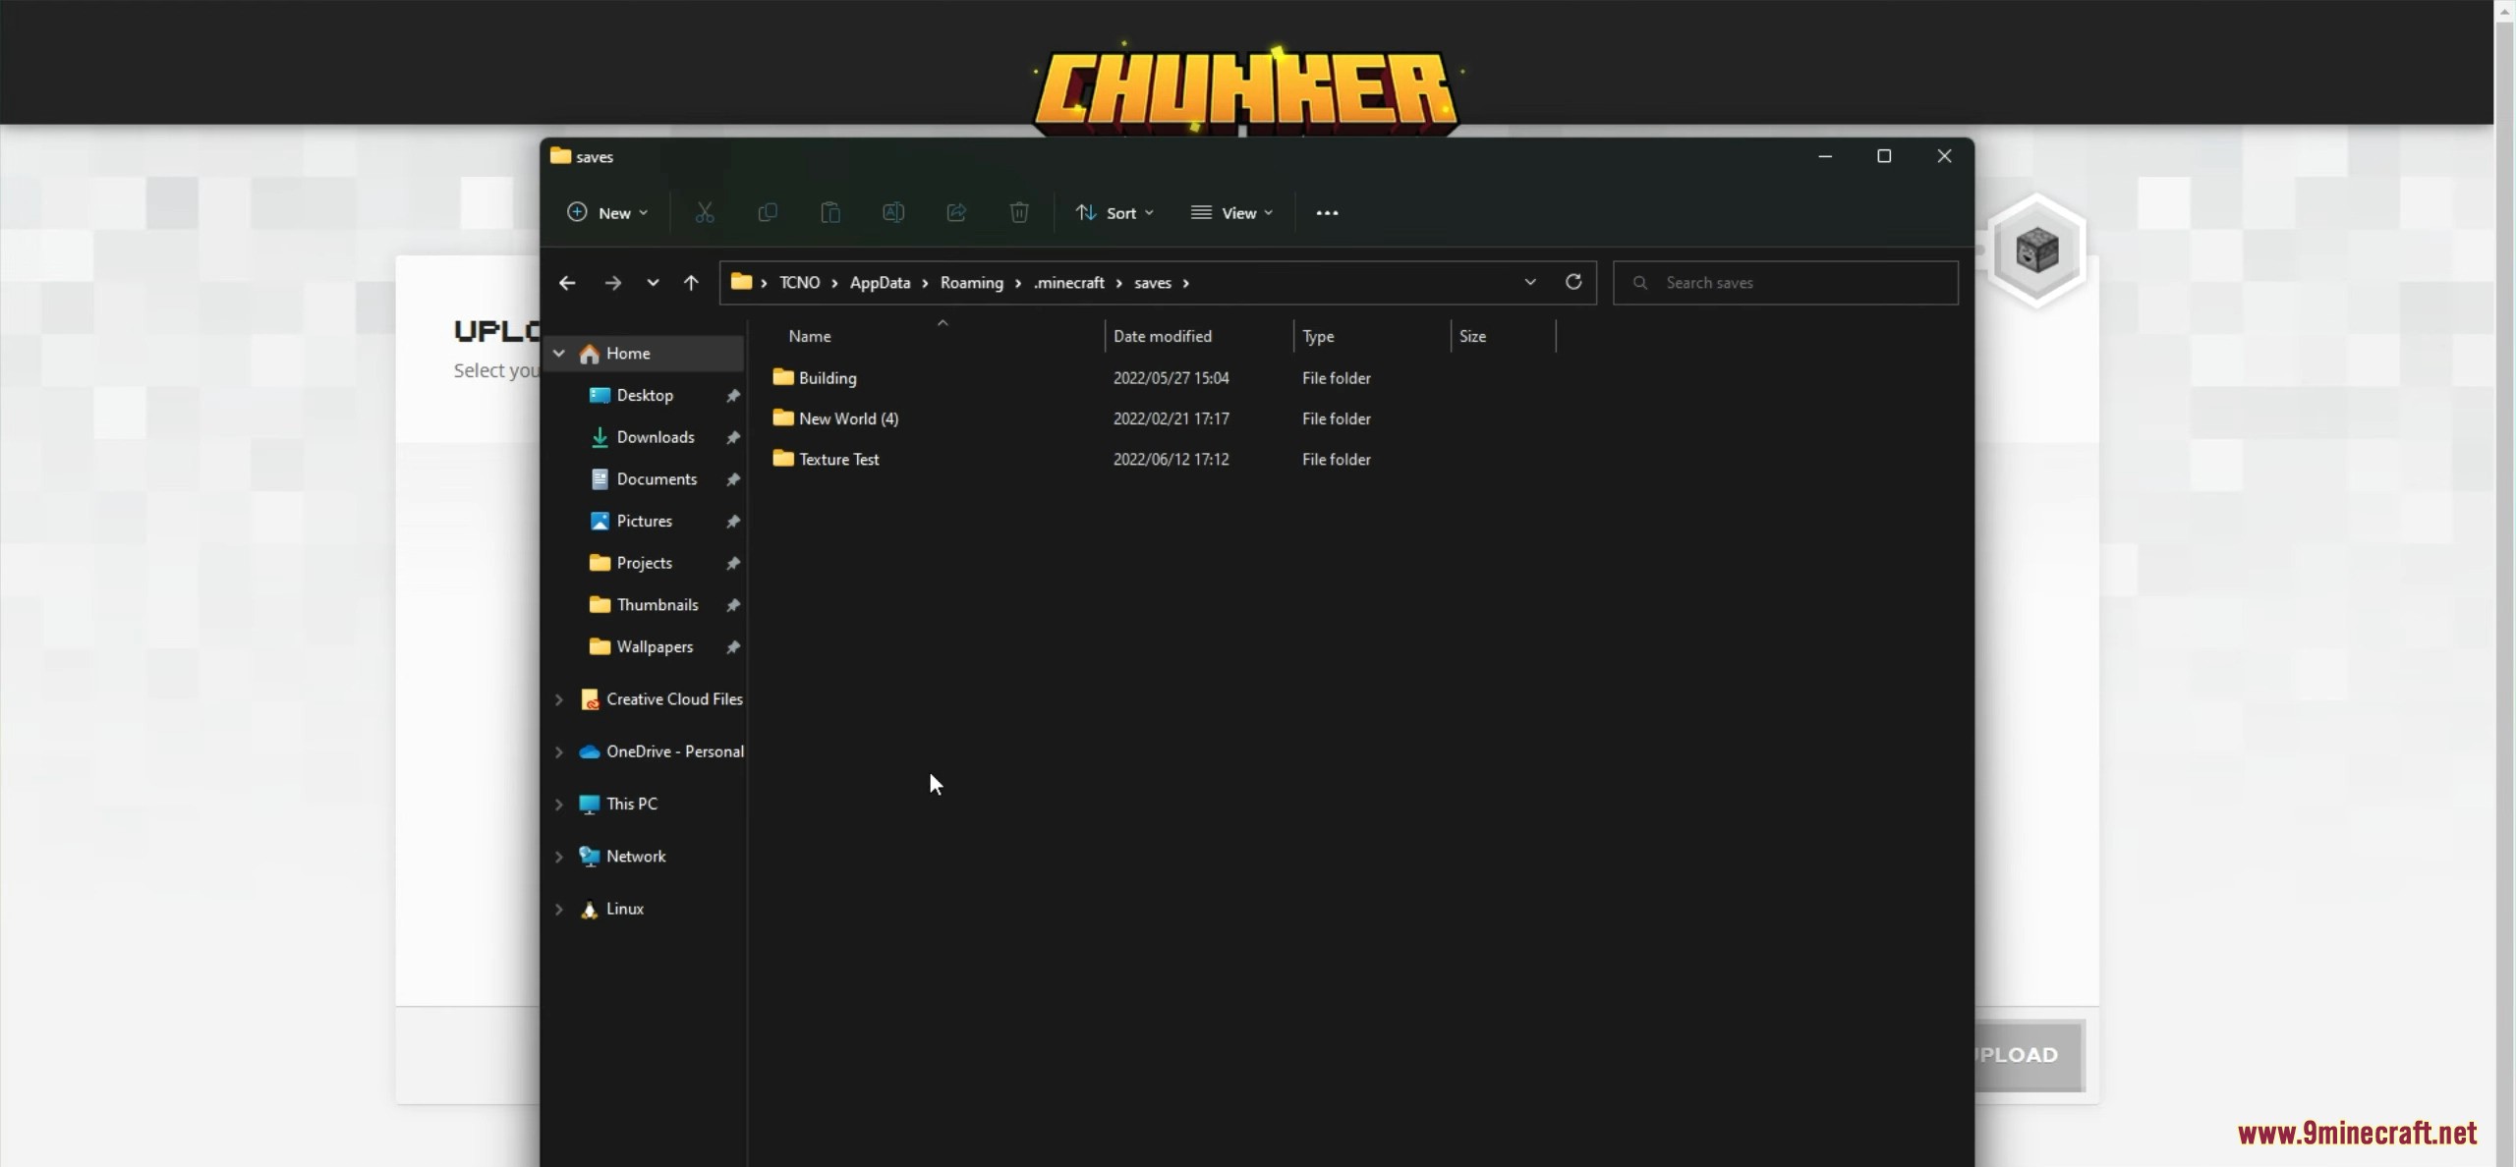Open the Sort dropdown menu

click(1115, 213)
